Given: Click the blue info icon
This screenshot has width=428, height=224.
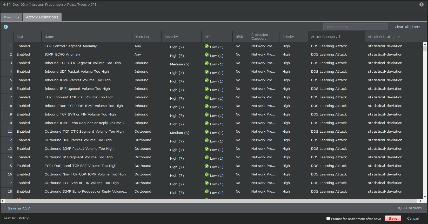Looking at the screenshot, I should tap(6, 27).
